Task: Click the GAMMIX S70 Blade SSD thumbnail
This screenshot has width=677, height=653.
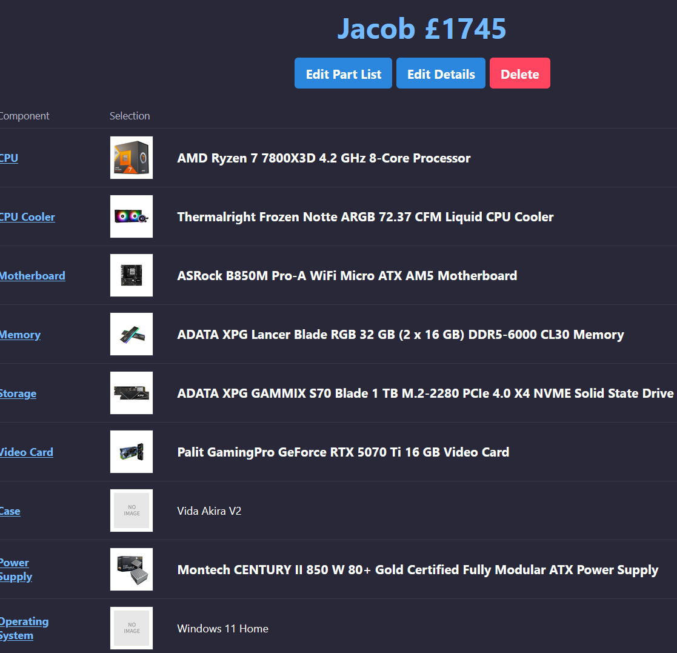Action: 132,392
